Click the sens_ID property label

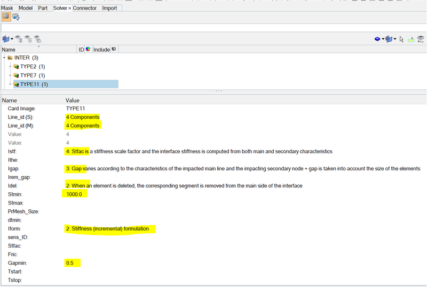tap(18, 237)
